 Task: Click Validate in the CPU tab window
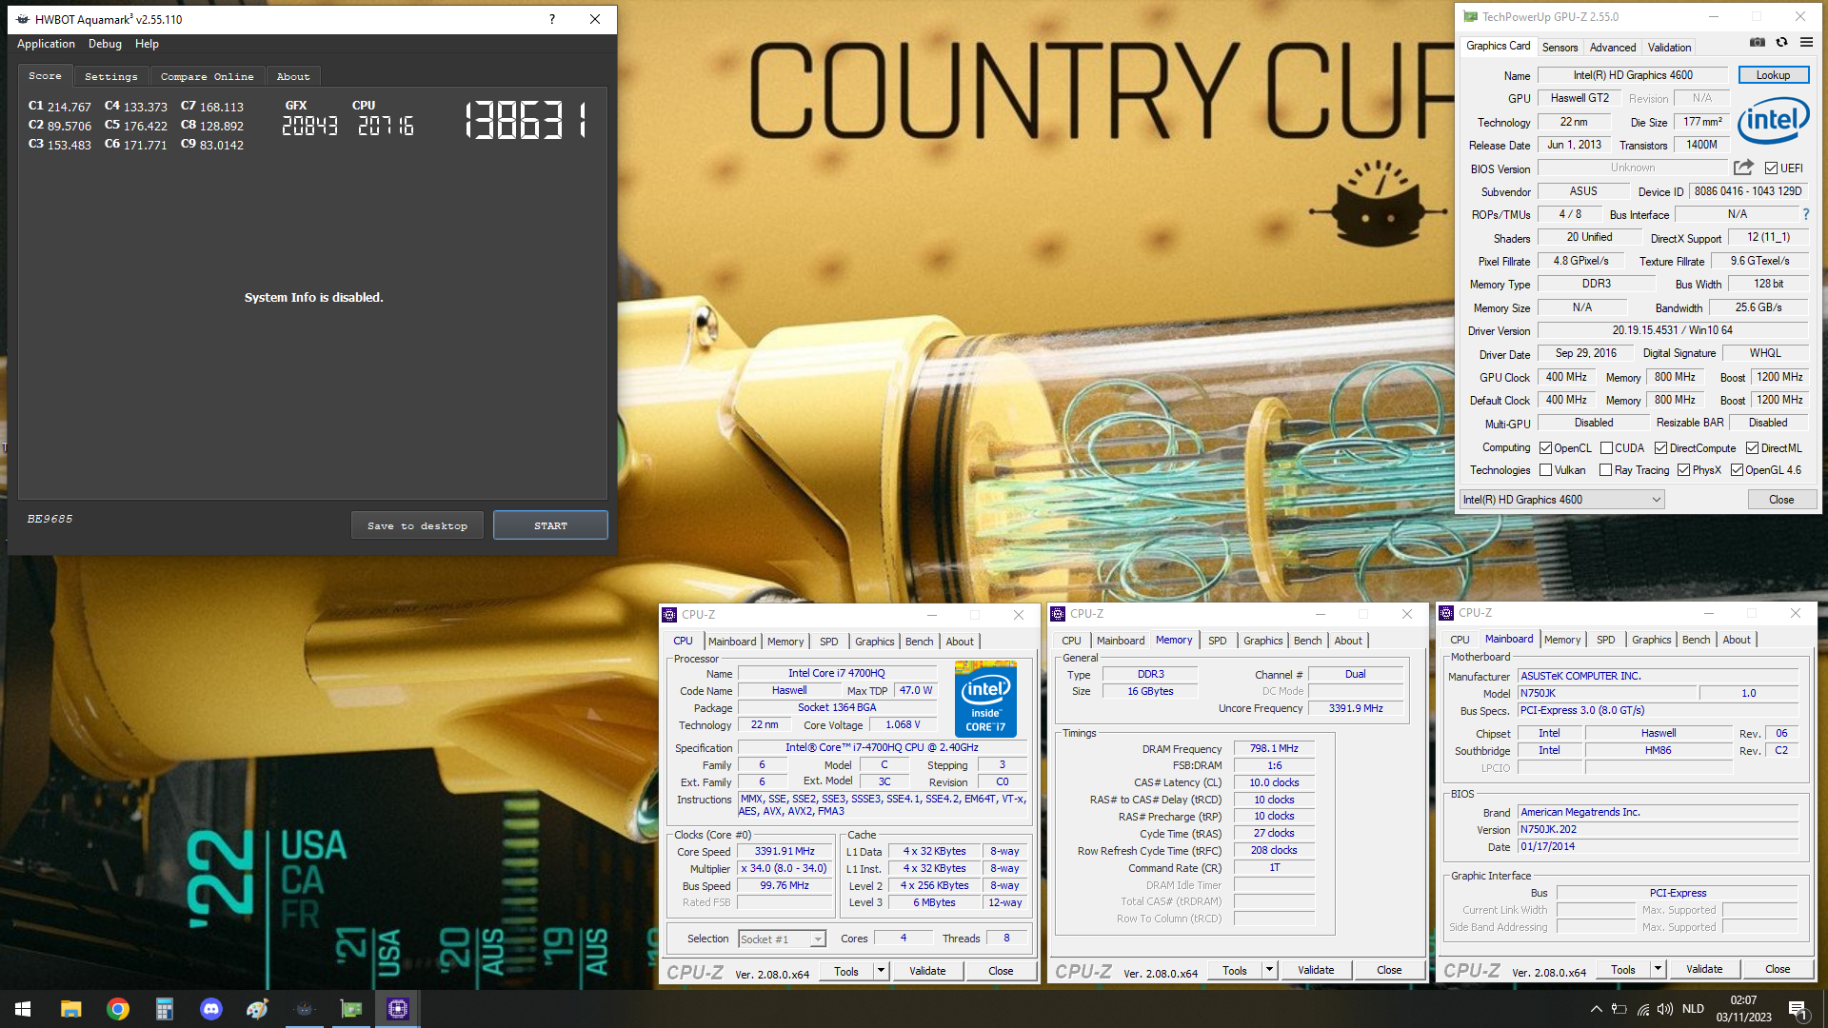[x=927, y=971]
